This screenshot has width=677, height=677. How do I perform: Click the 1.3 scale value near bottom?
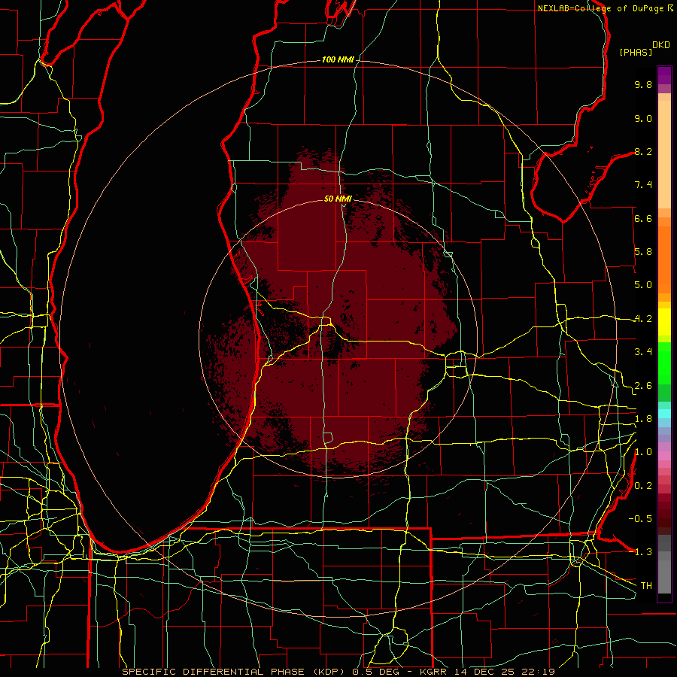coord(643,552)
